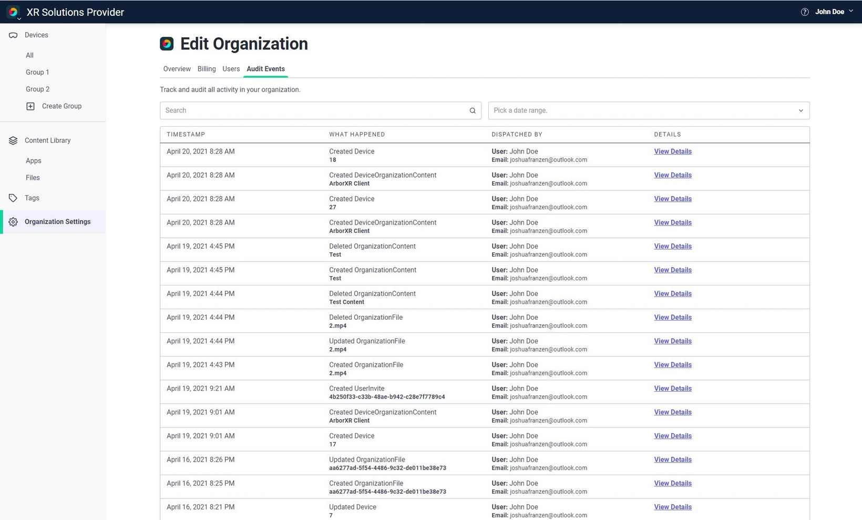Click the search magnifier icon
862x520 pixels.
473,110
